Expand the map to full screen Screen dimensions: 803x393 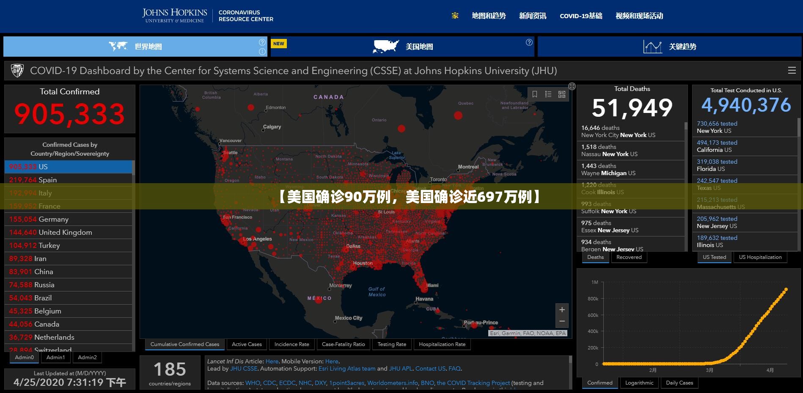point(572,86)
